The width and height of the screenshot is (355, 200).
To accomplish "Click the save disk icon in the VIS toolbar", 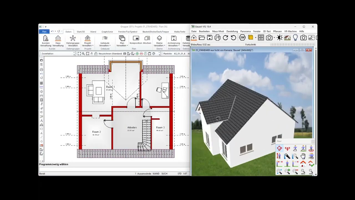I will click(x=210, y=38).
